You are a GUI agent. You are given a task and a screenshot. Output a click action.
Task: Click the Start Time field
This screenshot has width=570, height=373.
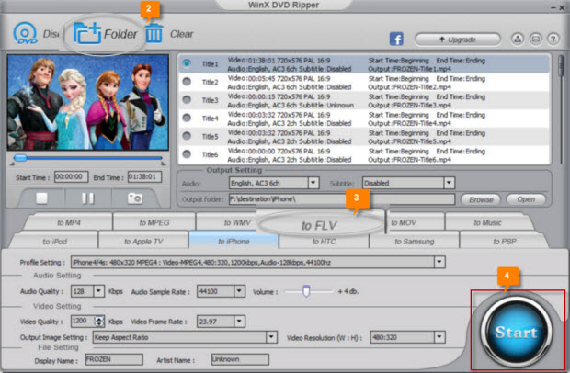(x=71, y=177)
